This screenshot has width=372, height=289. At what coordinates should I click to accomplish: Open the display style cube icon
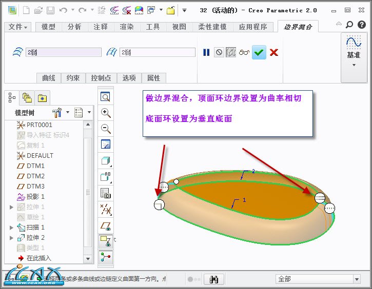pyautogui.click(x=106, y=161)
